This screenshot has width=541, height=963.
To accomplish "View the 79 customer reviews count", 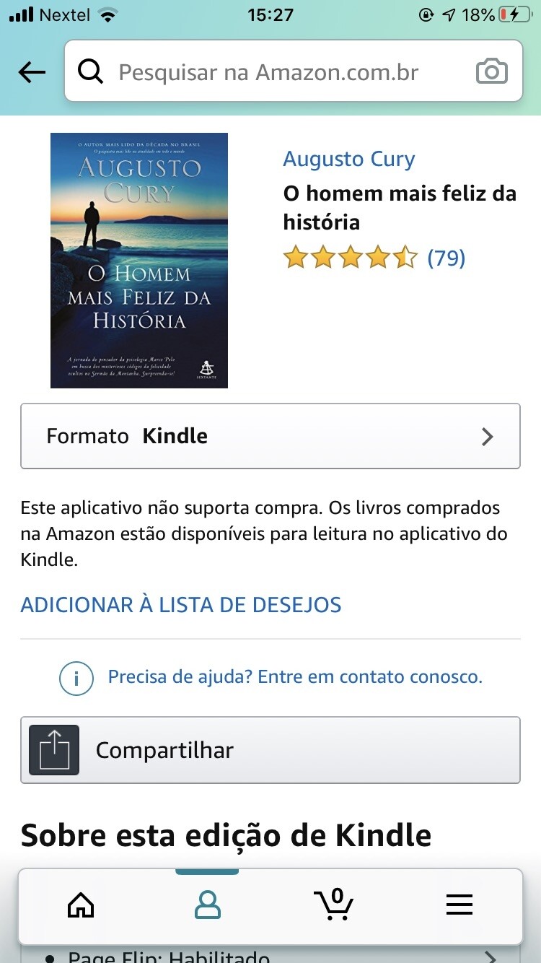I will [x=447, y=258].
